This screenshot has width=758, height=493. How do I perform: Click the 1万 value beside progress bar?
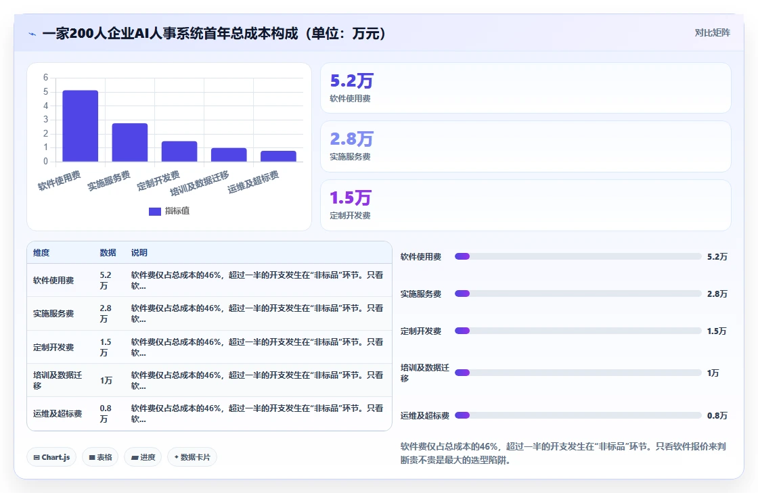713,373
